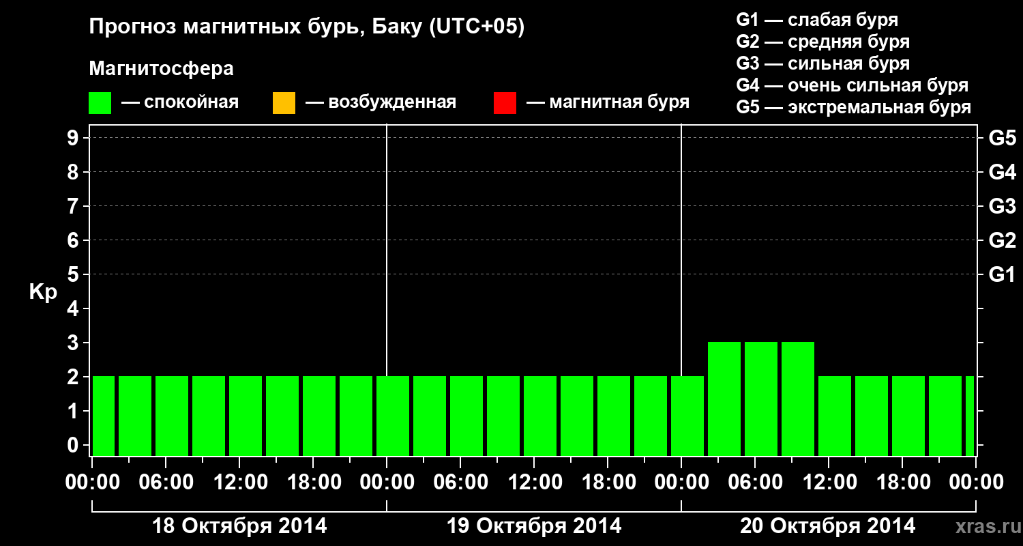1023x546 pixels.
Task: Click the '18:00' tick label for 20 October
Action: [902, 483]
